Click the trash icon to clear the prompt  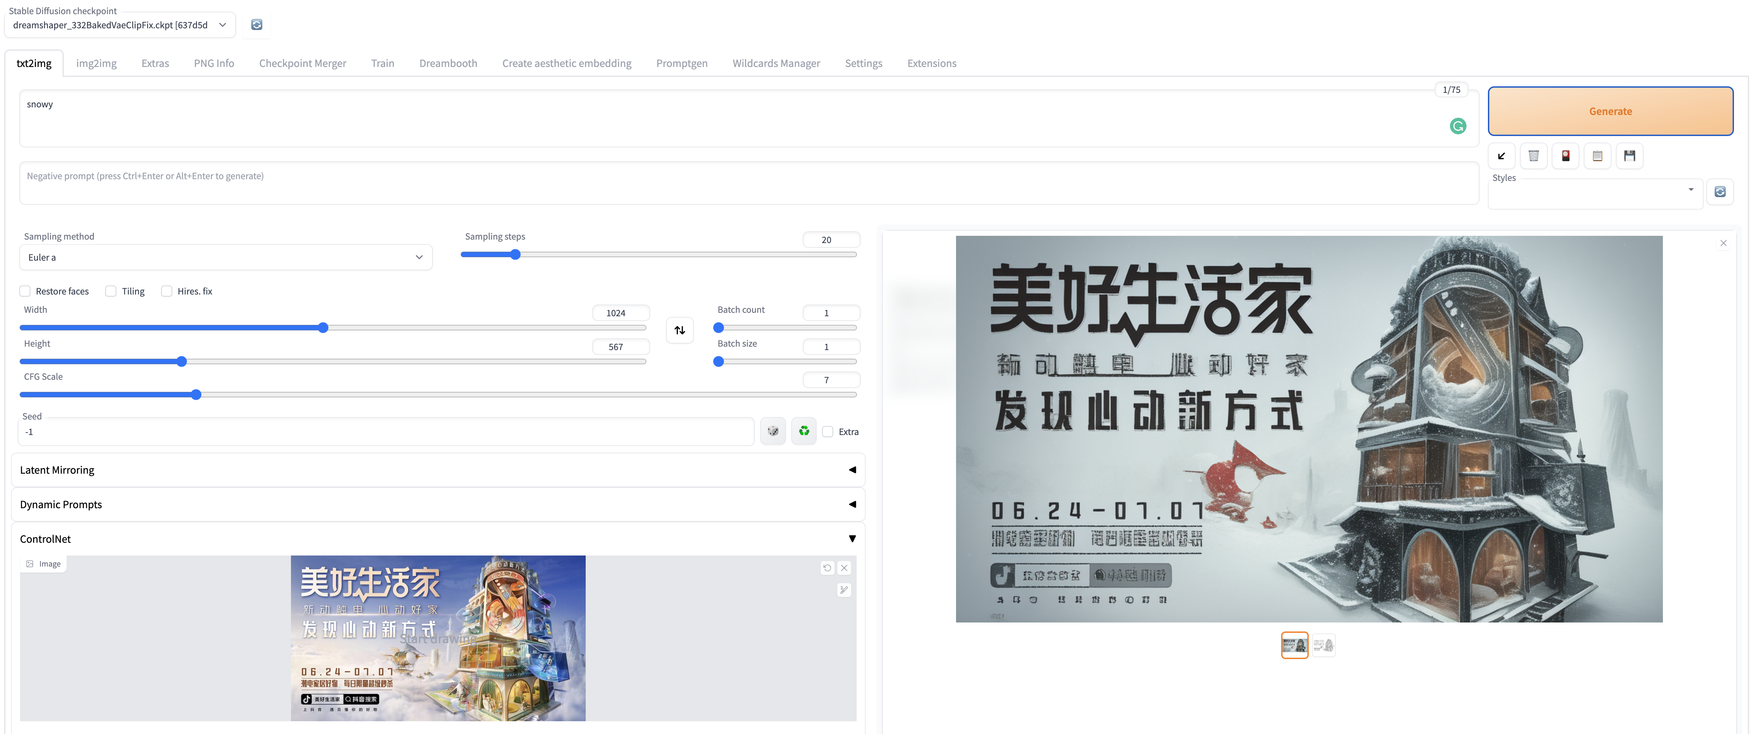click(x=1533, y=156)
